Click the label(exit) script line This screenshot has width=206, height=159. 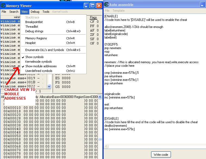[111, 37]
